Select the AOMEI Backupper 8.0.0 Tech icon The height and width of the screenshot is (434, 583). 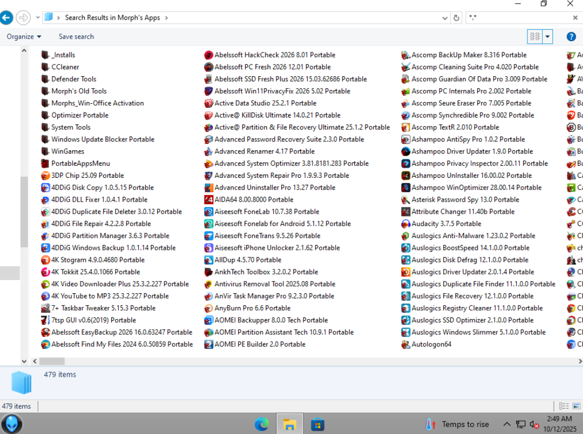(x=208, y=320)
